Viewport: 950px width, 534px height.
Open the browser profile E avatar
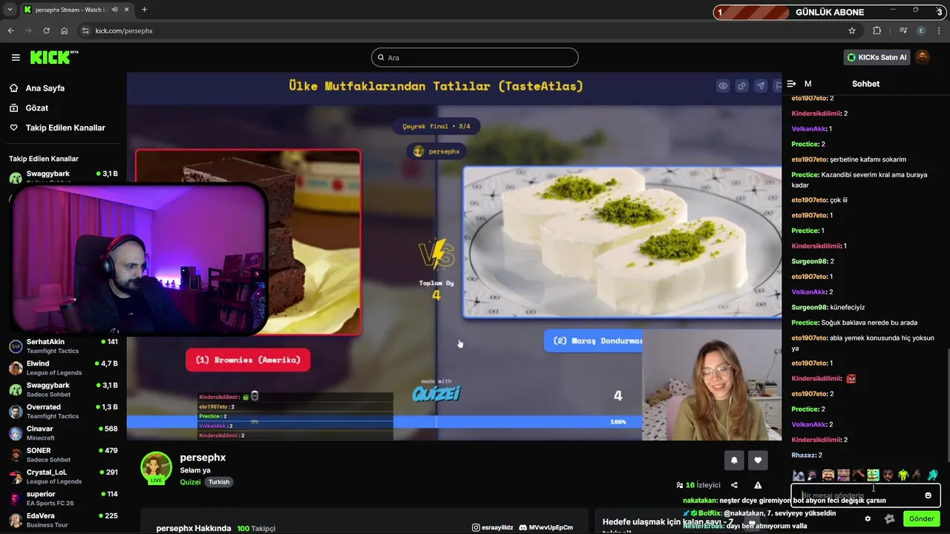tap(921, 30)
